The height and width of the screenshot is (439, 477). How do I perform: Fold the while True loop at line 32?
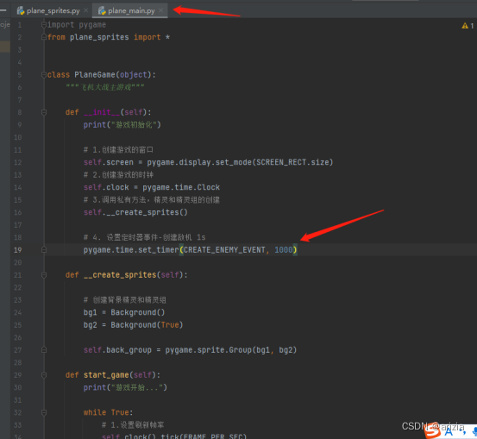44,413
